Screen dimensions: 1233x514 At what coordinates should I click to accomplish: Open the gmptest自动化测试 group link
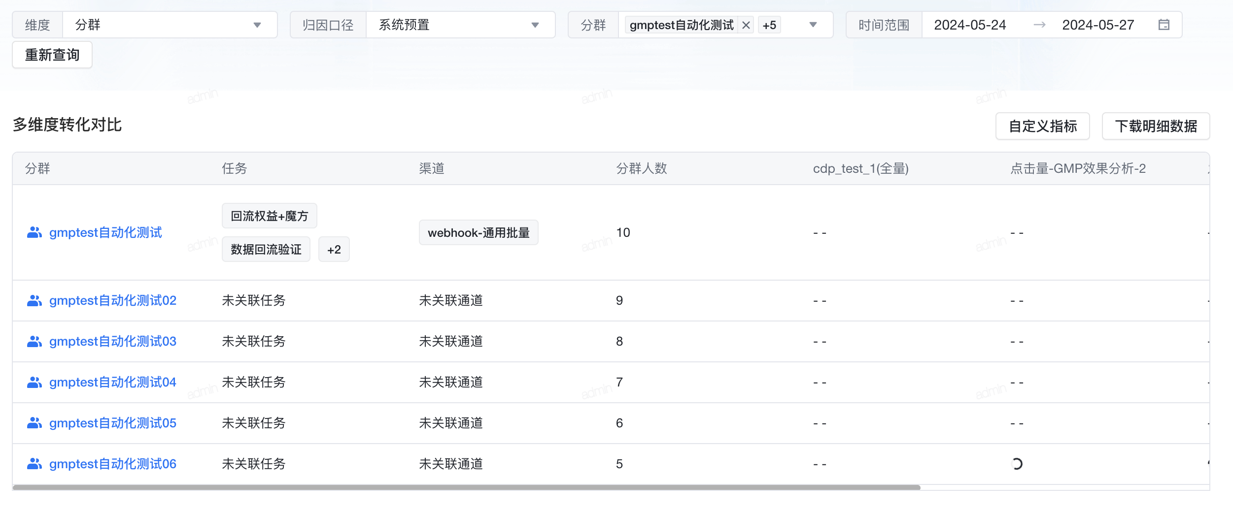105,232
